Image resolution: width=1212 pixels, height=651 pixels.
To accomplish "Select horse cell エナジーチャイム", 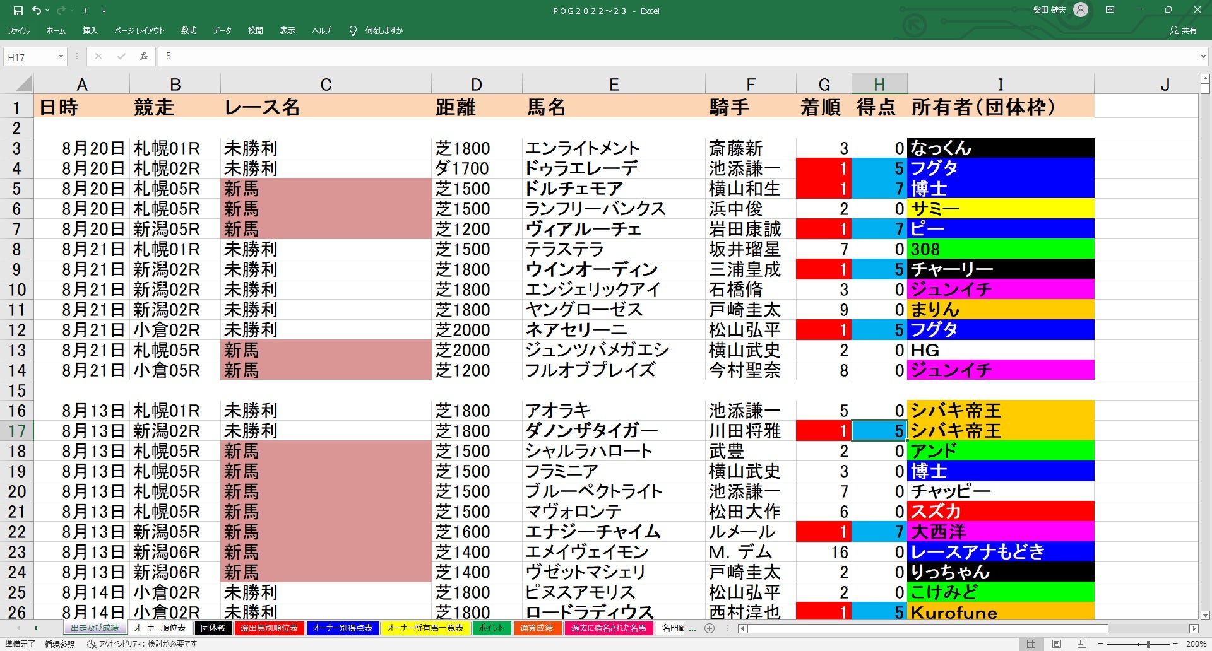I will (614, 532).
